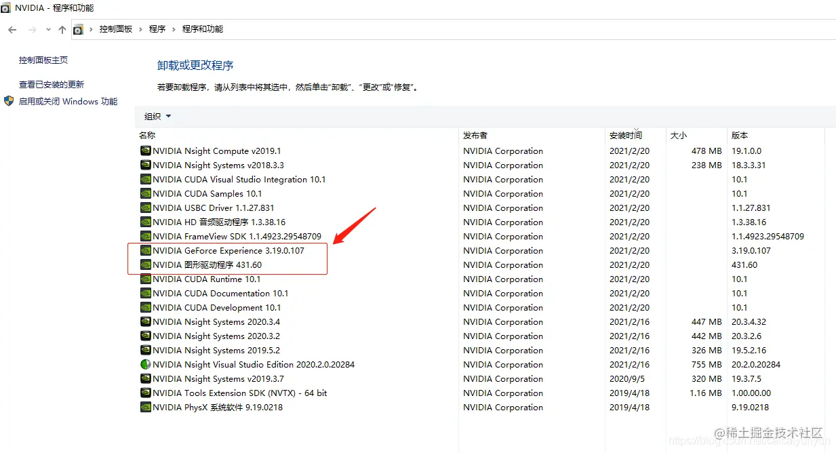Click the Nsight Systems v2019.3.7 icon

point(145,379)
